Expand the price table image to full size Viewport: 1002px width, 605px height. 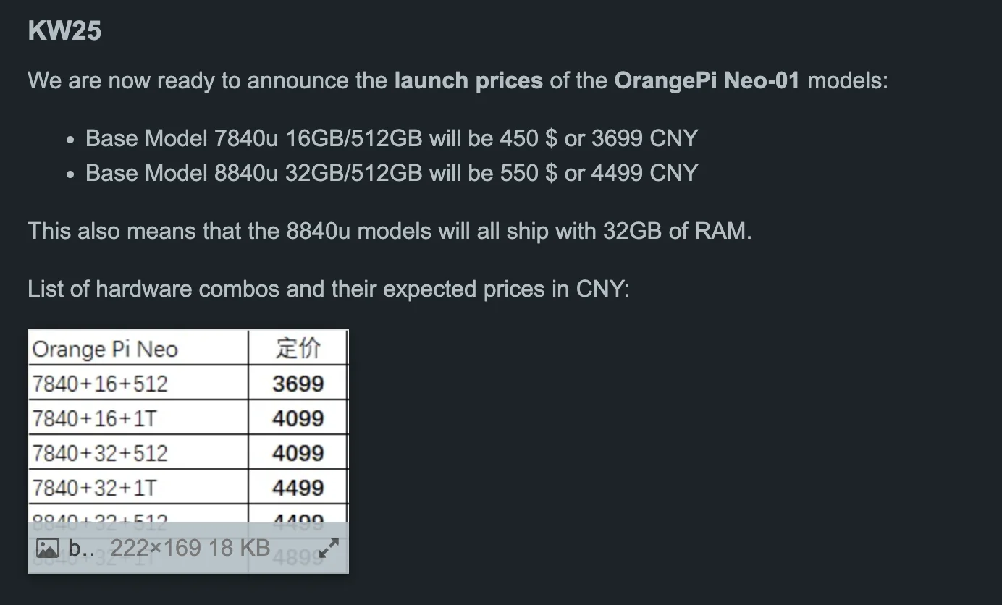pos(329,548)
